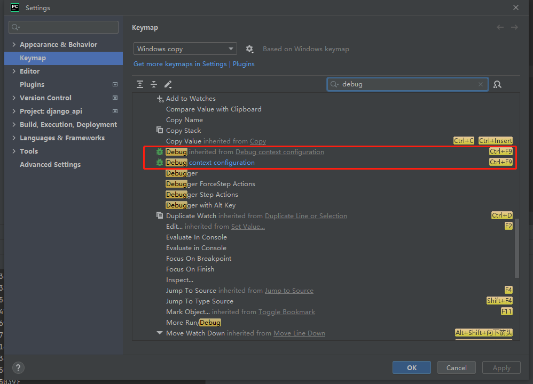
Task: Click Find Actions by Shortcut icon
Action: tap(498, 84)
